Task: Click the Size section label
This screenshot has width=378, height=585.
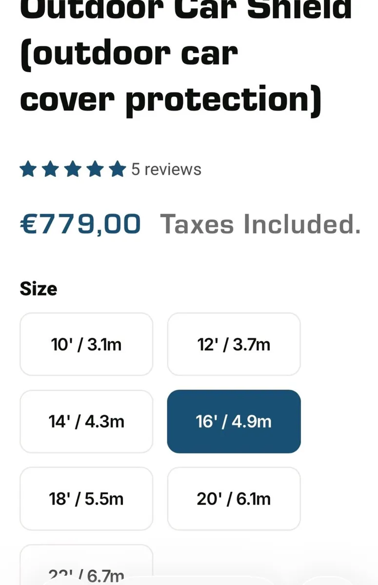Action: pos(39,289)
